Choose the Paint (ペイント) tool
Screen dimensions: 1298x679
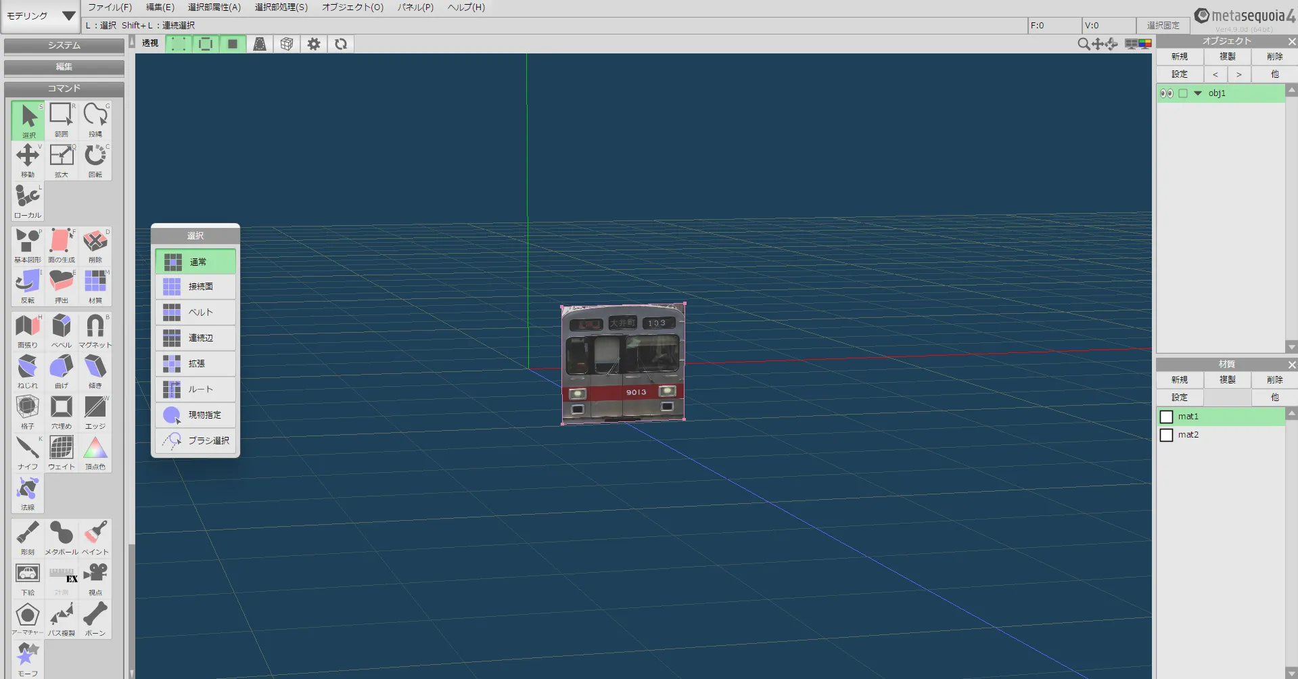(95, 537)
